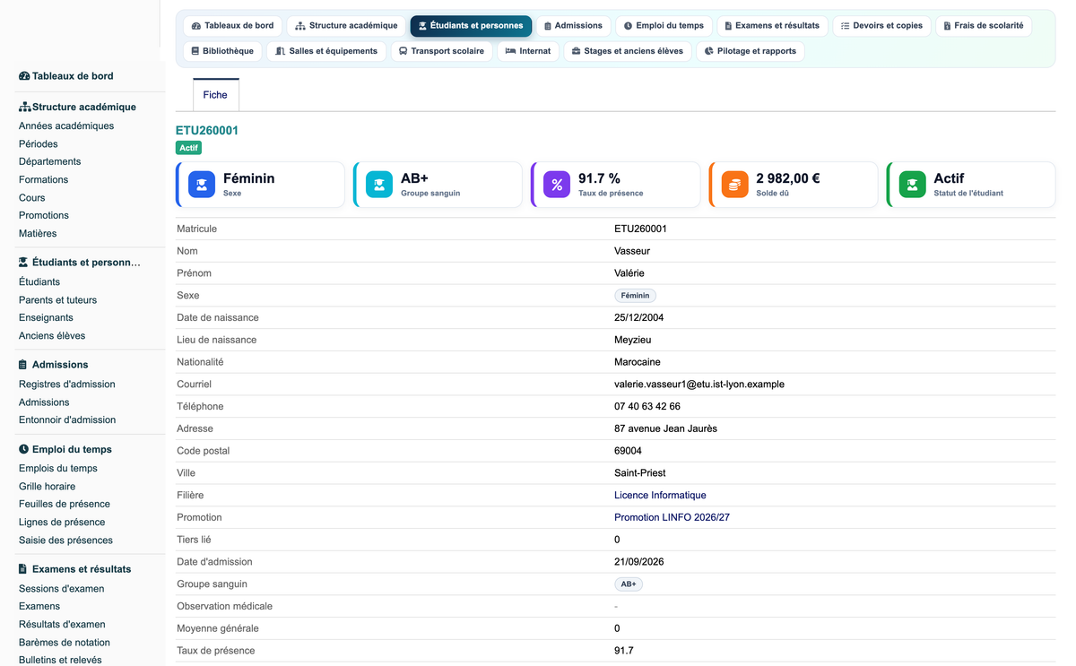Click the ETU260001 record title
The width and height of the screenshot is (1076, 666).
pyautogui.click(x=207, y=131)
